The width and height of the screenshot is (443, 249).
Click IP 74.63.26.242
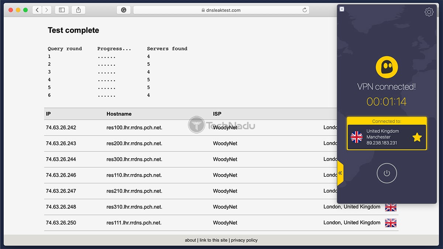(x=61, y=128)
